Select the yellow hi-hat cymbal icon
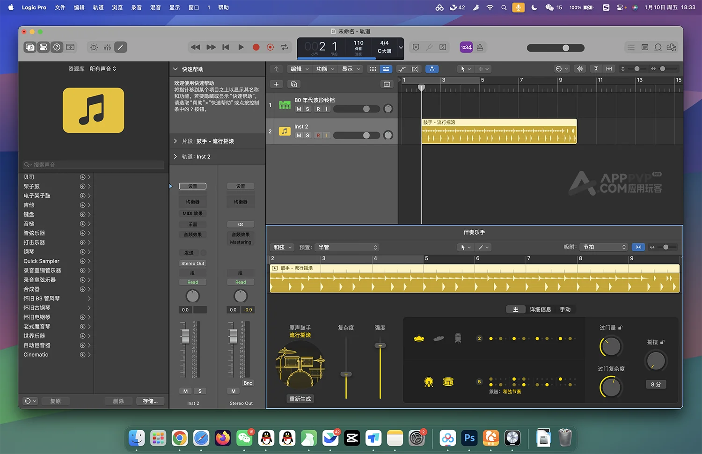 (419, 338)
